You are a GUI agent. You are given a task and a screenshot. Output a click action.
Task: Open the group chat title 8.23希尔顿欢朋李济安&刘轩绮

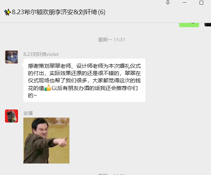pos(54,12)
